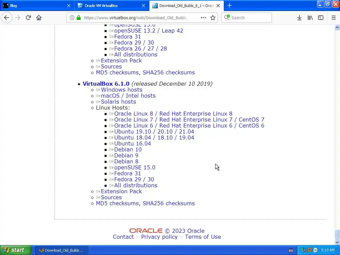This screenshot has width=340, height=255.
Task: Click the scrollbar down arrow
Action: [337, 242]
